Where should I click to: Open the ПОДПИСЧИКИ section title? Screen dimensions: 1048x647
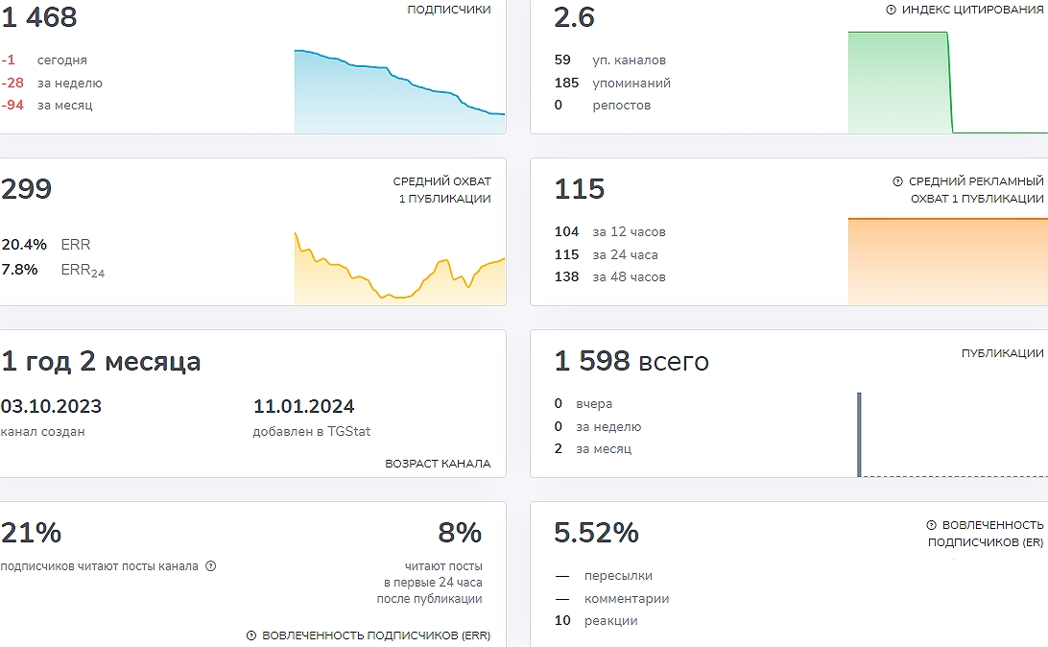click(448, 10)
